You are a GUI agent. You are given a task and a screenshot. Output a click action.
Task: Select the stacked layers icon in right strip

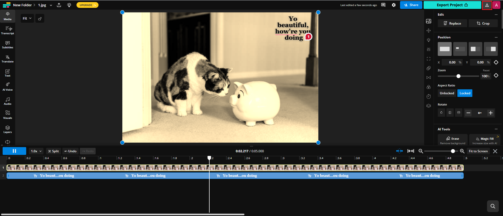pos(429,106)
